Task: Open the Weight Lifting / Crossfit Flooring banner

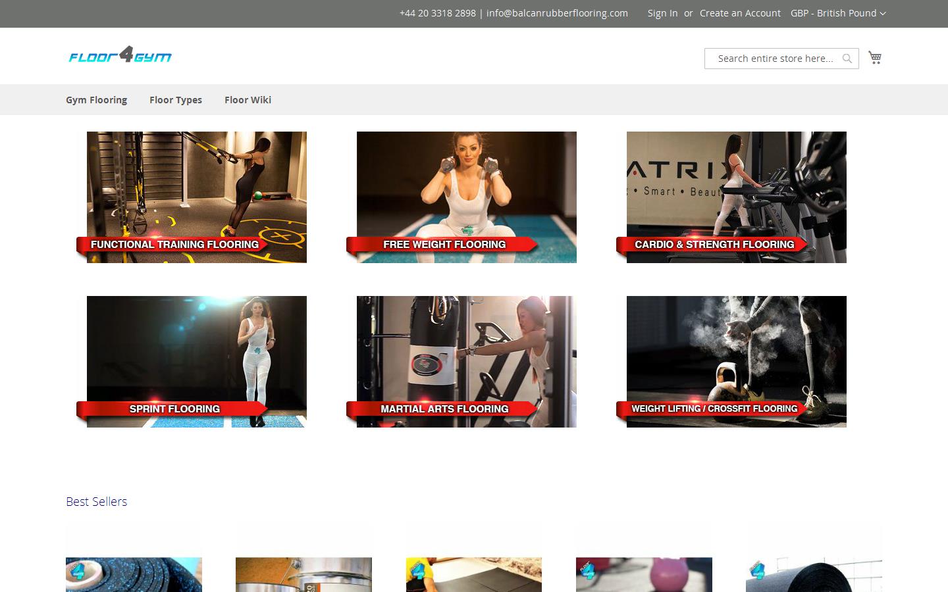Action: point(736,362)
